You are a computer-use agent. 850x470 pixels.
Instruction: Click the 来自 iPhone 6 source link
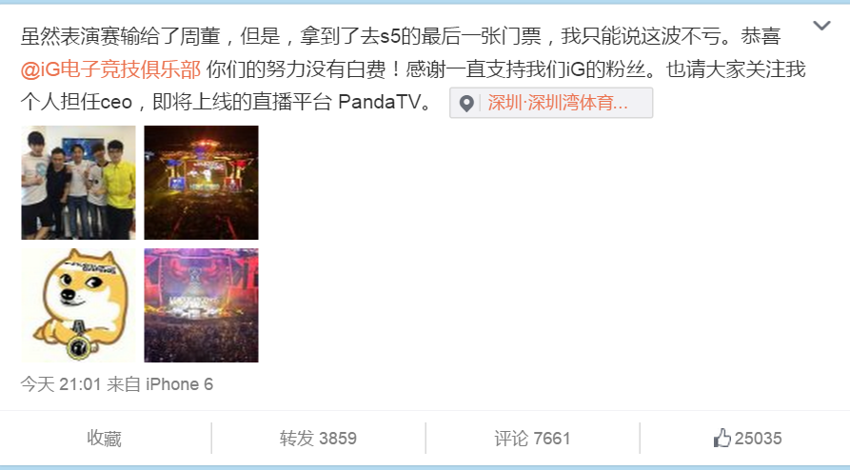(160, 384)
